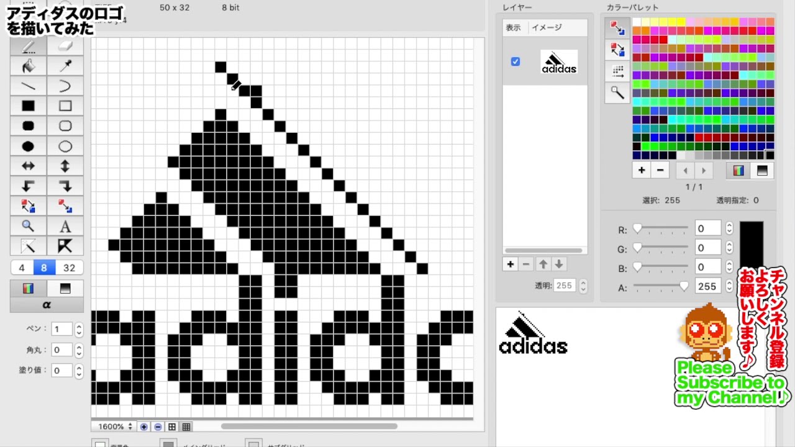Adjust the ペン pen size stepper
The image size is (795, 447).
pos(79,330)
